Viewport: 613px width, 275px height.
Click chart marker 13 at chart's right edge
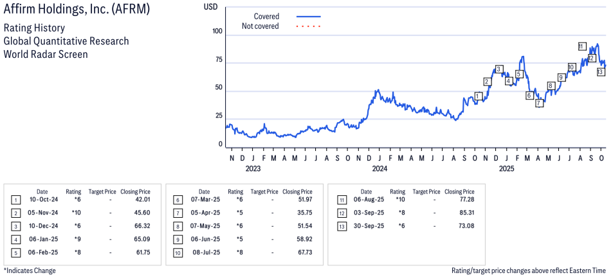coord(600,72)
